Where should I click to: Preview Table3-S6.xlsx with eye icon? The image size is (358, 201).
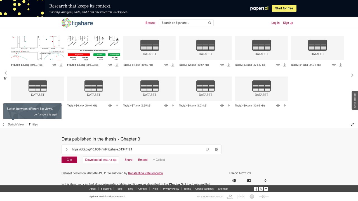(x=110, y=106)
